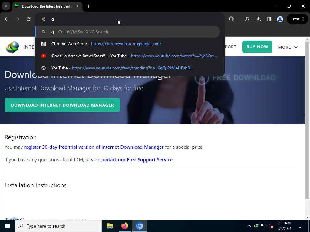Click the YouTube red icon in suggestions
This screenshot has width=310, height=232.
44,56
